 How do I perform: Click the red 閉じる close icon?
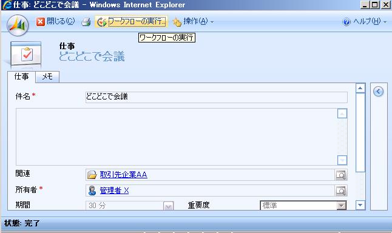coord(40,22)
